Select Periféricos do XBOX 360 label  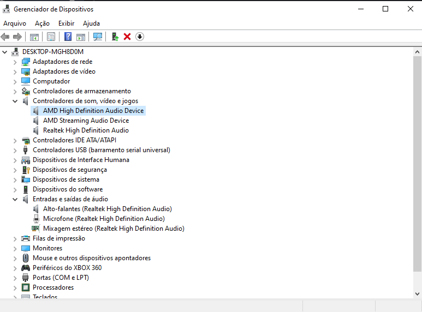point(67,268)
